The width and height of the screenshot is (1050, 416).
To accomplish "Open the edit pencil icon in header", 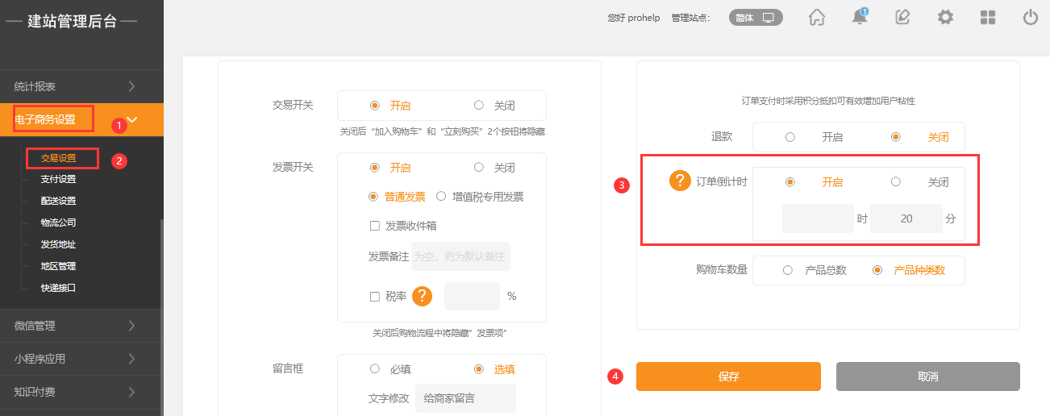I will point(902,17).
